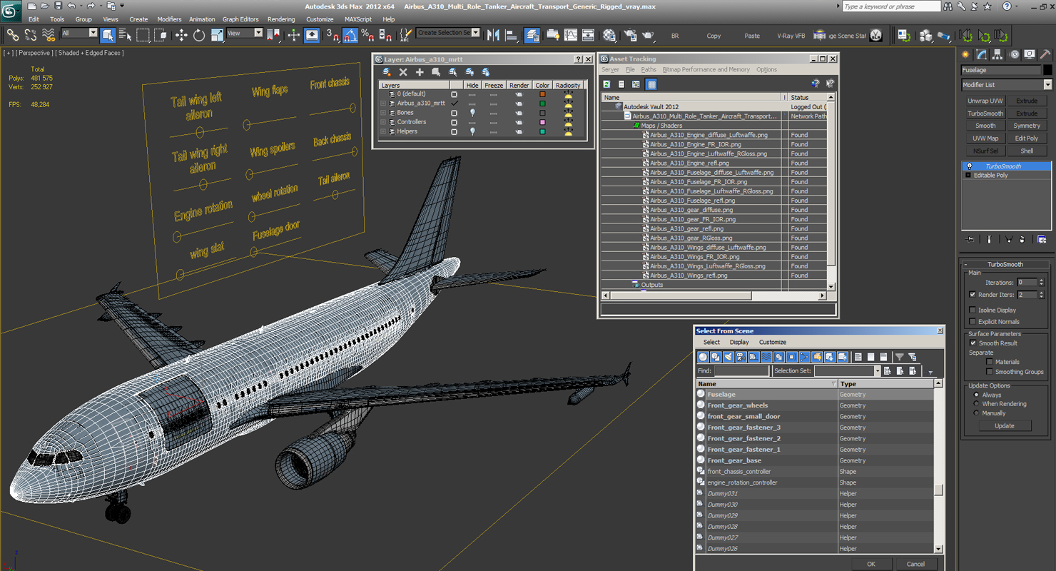Click Refresh icon in Asset Tracking
Screen dimensions: 1056x571
pos(607,84)
